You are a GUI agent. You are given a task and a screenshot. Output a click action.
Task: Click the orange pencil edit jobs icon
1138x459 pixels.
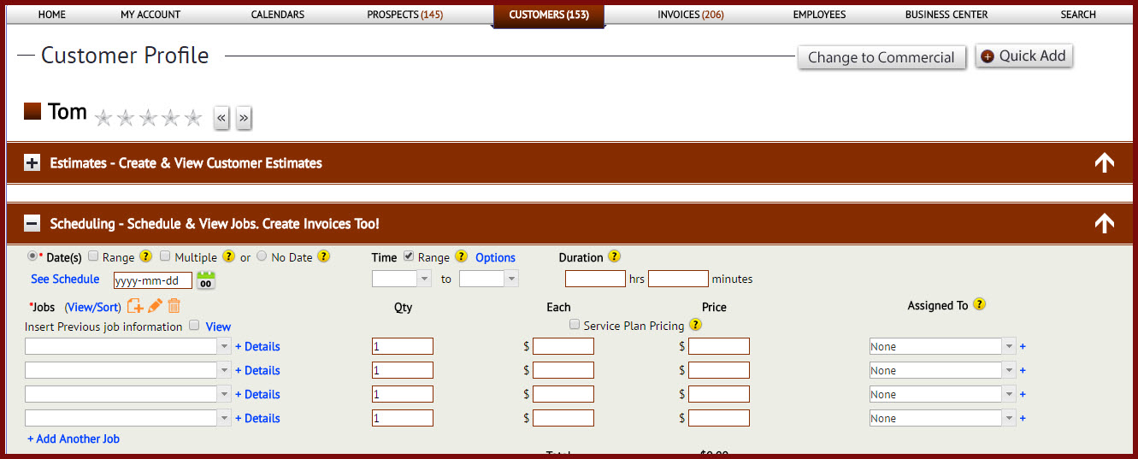click(155, 306)
